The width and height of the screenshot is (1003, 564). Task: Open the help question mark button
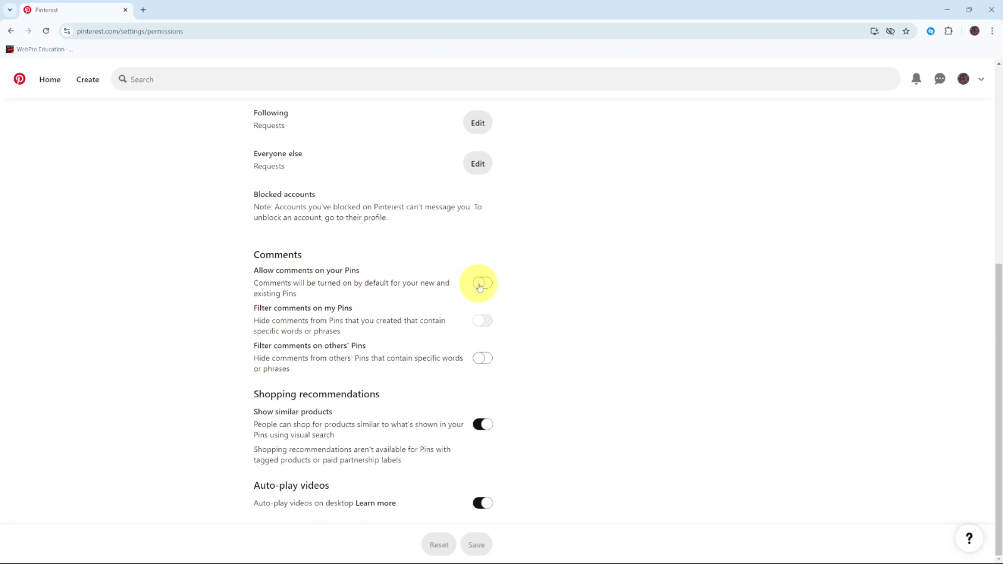(969, 538)
